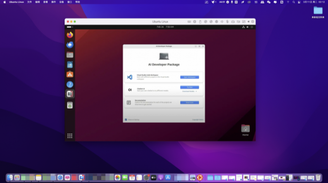Open Ubuntu network status icon in top bar
The image size is (328, 183).
[x=243, y=27]
